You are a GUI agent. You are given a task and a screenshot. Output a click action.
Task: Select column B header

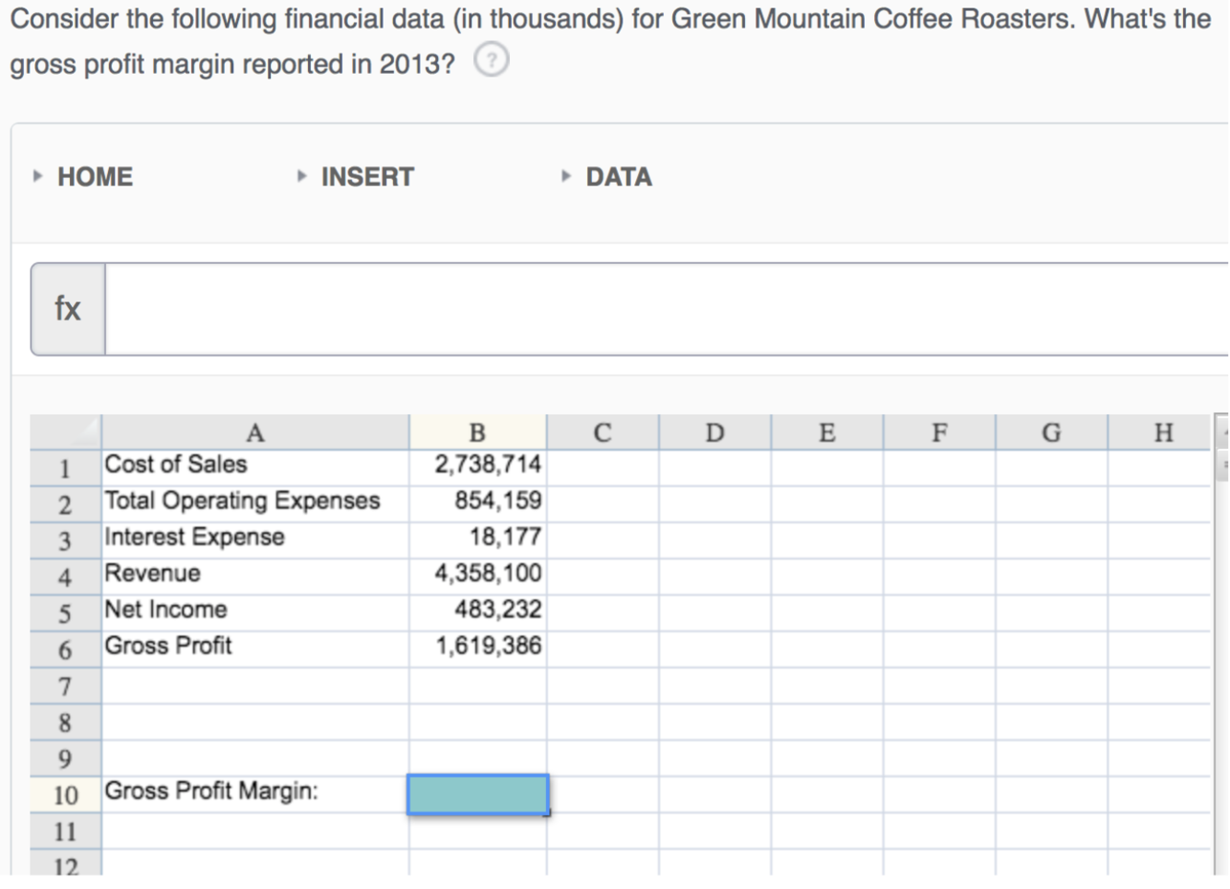(x=478, y=432)
